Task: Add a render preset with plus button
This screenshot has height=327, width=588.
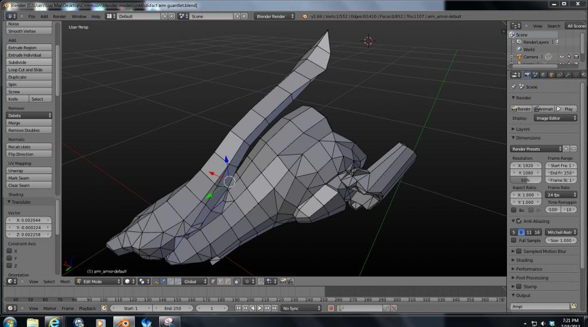Action: click(566, 148)
